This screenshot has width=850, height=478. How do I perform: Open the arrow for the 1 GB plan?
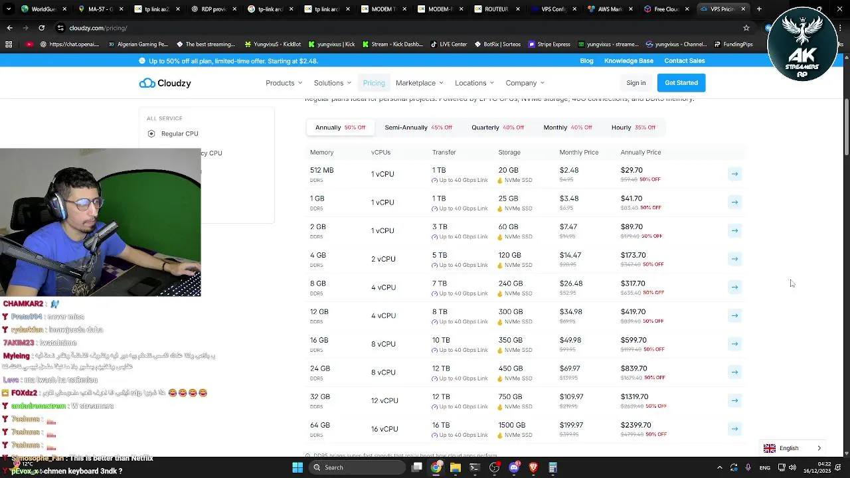(734, 202)
